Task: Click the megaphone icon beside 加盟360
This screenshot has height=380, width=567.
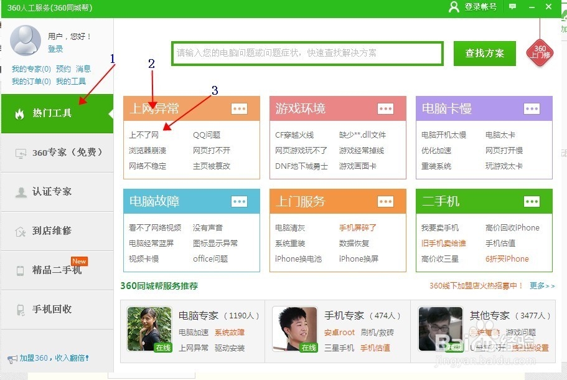Action: [x=12, y=359]
